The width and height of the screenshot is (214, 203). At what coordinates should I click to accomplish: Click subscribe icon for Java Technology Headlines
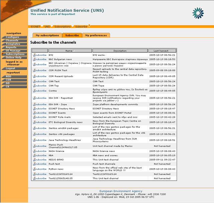pyautogui.click(x=34, y=140)
